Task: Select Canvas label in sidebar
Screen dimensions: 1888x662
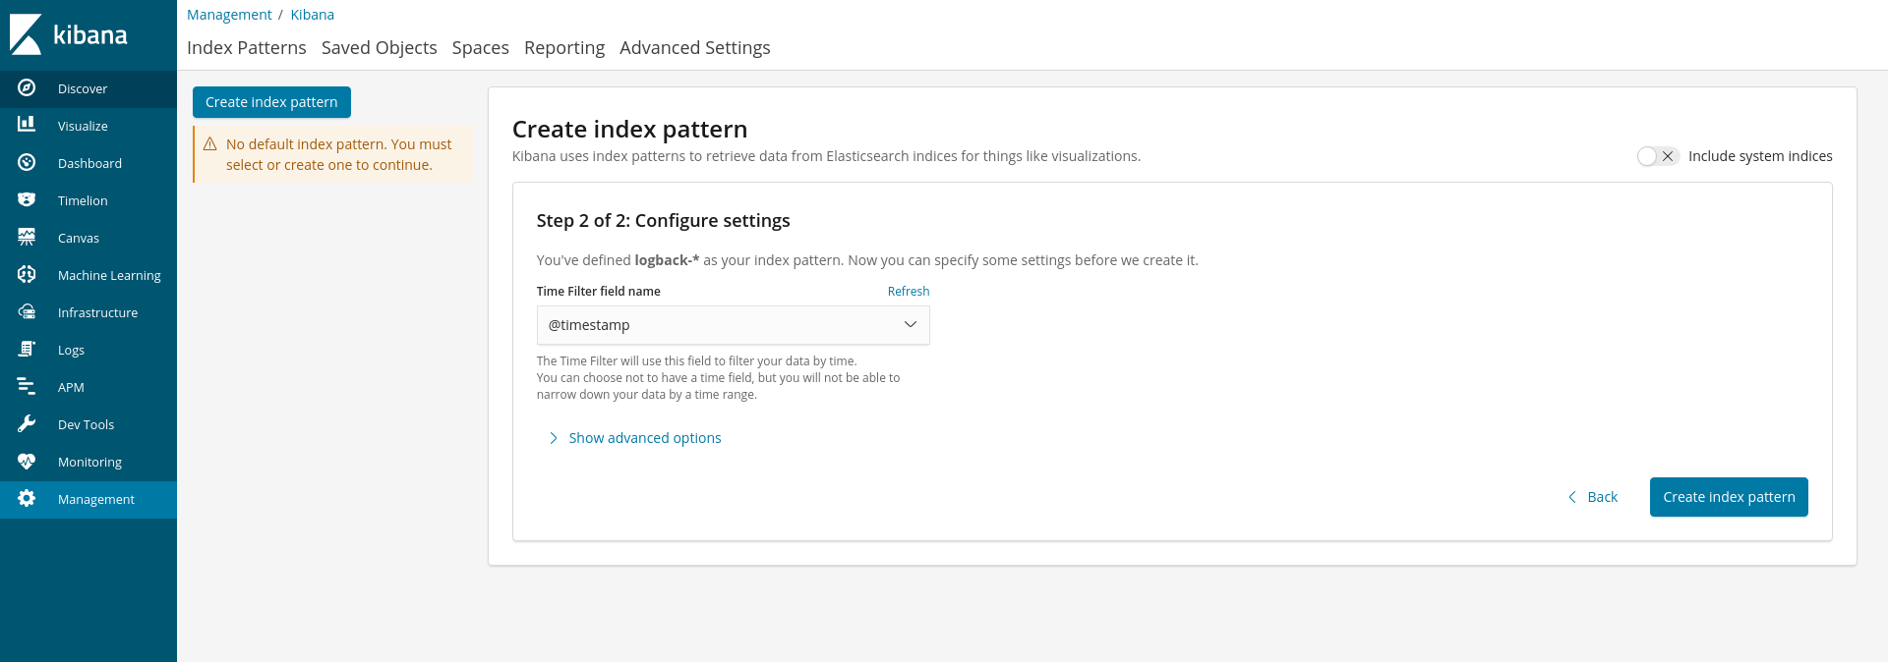Action: tap(79, 238)
